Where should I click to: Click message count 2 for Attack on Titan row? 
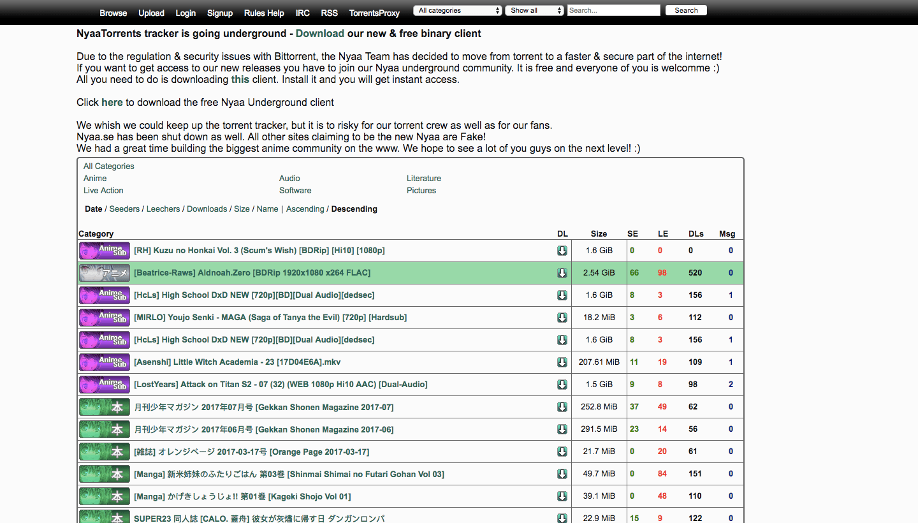pos(731,385)
